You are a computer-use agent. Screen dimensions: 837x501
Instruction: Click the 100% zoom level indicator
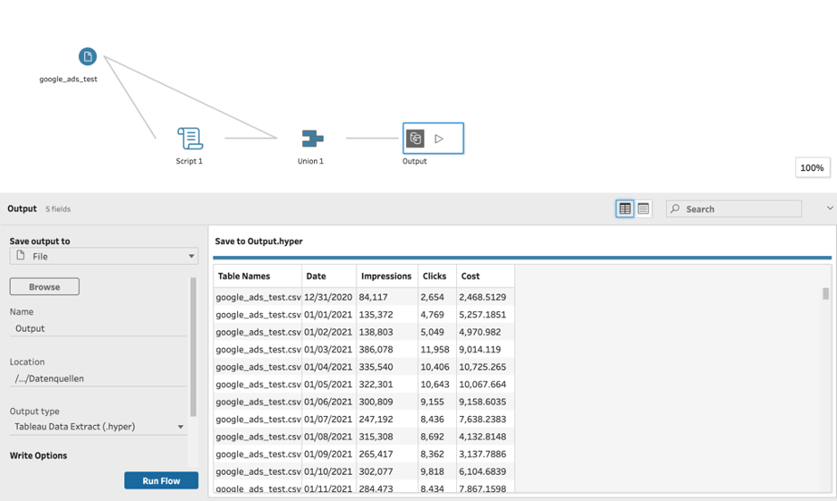812,167
